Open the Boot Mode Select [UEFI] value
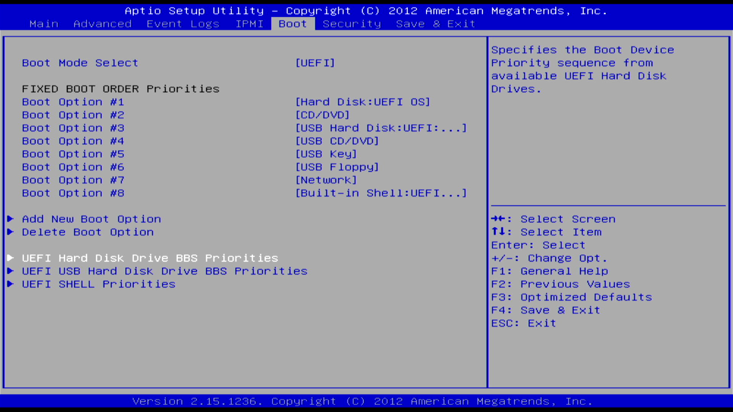 pyautogui.click(x=315, y=63)
